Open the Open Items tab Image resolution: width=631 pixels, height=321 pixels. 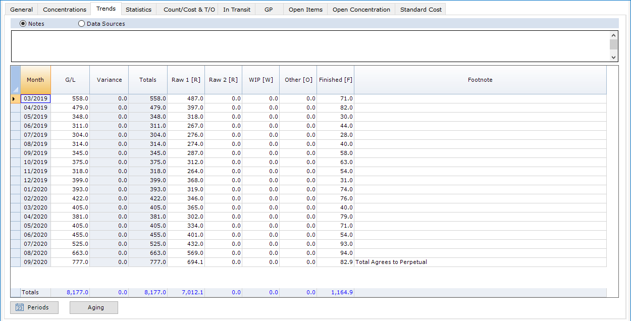305,9
